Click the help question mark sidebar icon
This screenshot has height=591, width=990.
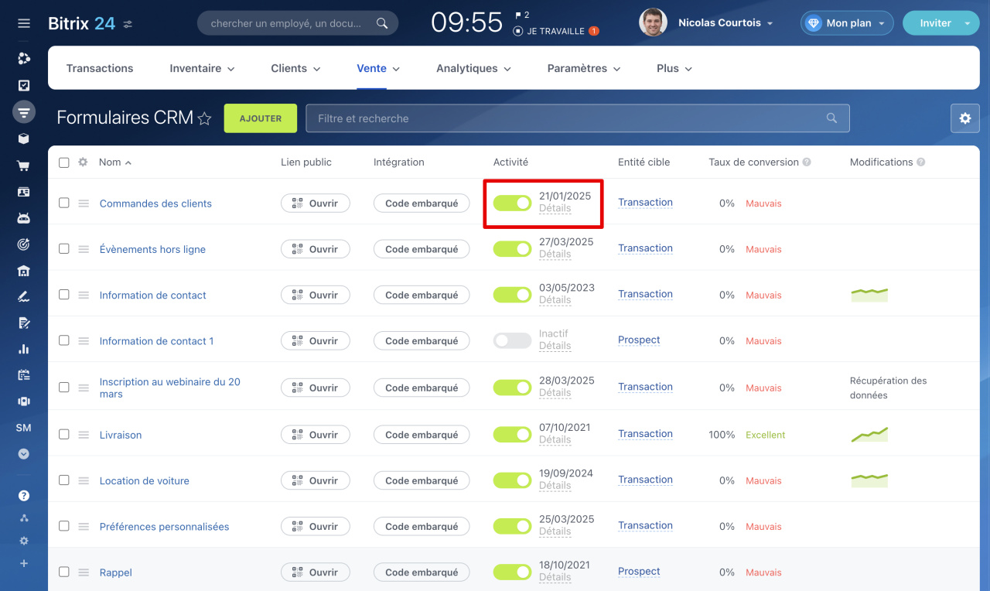click(x=24, y=496)
